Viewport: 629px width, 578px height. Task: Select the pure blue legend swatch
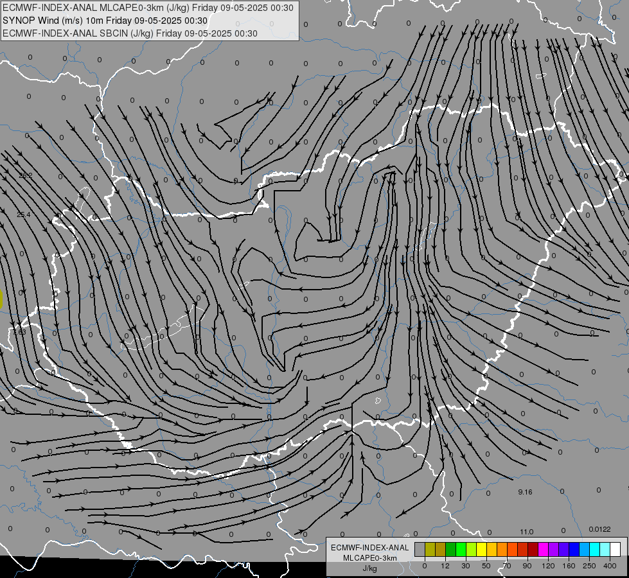574,549
